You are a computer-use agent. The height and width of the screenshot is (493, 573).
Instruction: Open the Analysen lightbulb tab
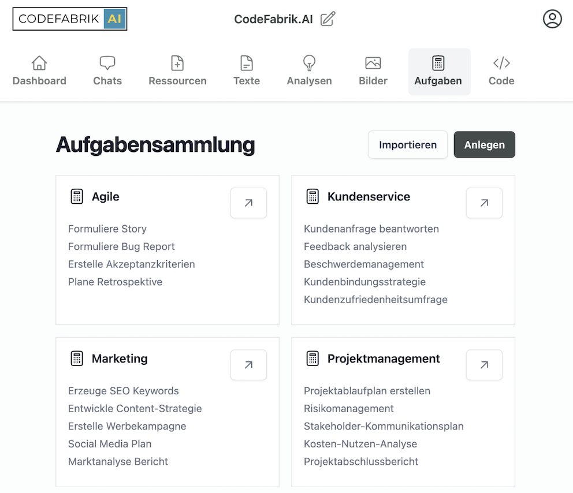tap(309, 72)
